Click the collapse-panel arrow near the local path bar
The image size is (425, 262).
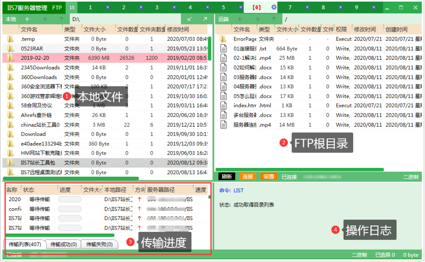[x=189, y=19]
